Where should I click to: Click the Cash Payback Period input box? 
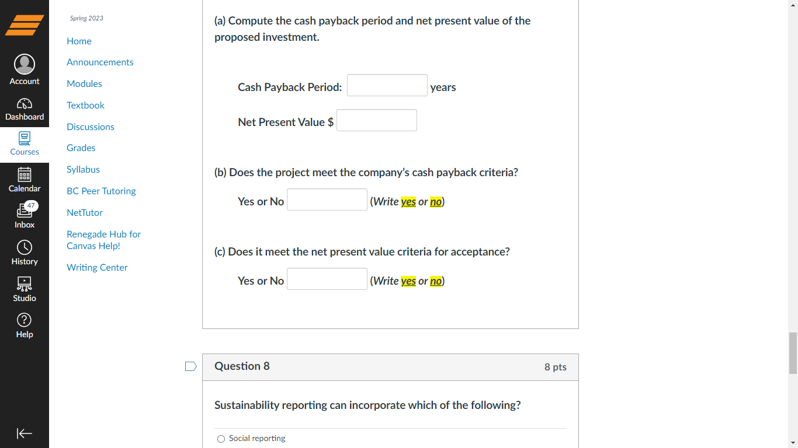[x=387, y=85]
